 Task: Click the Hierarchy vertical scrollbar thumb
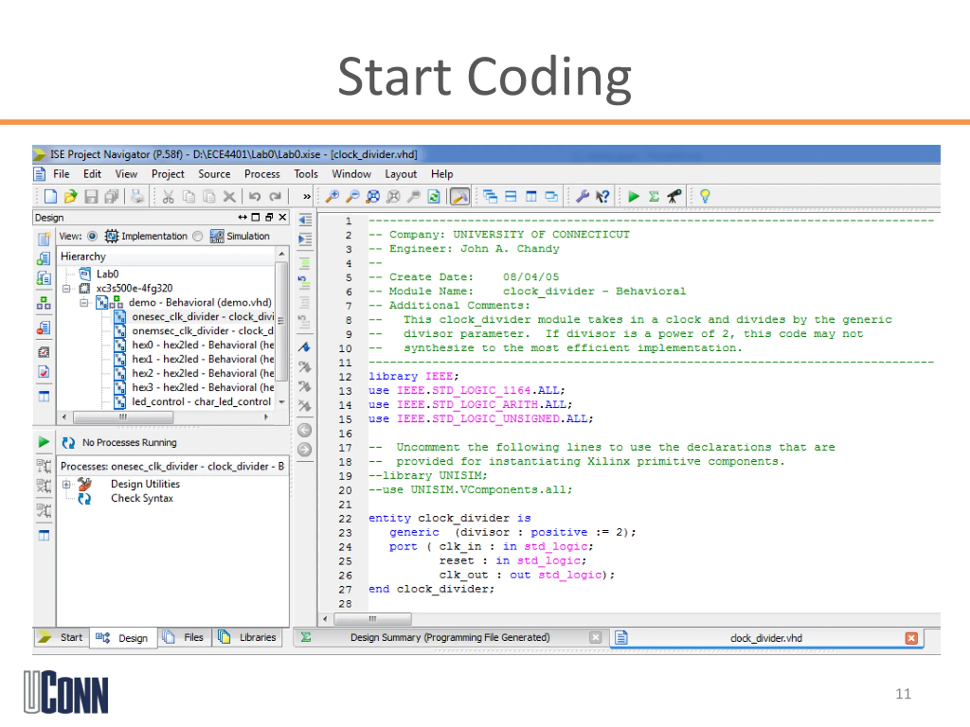pyautogui.click(x=281, y=321)
